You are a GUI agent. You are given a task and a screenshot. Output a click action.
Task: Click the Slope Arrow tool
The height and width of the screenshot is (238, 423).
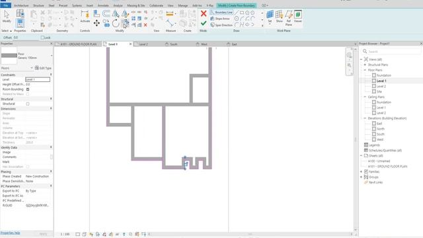click(x=220, y=19)
